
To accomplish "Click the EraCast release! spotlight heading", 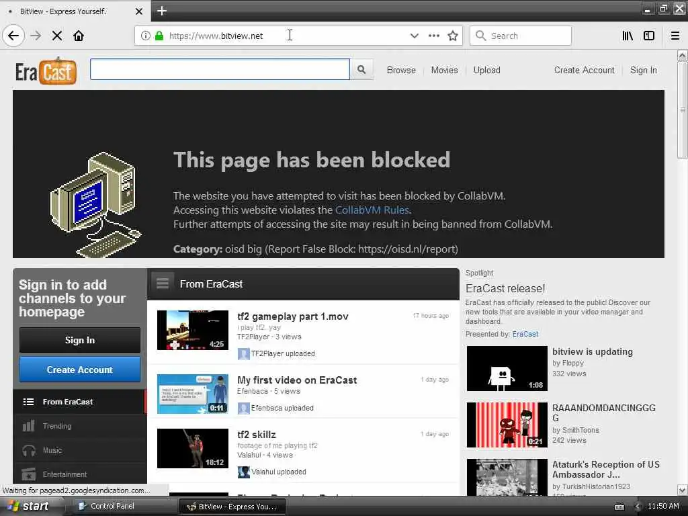I will pyautogui.click(x=505, y=288).
